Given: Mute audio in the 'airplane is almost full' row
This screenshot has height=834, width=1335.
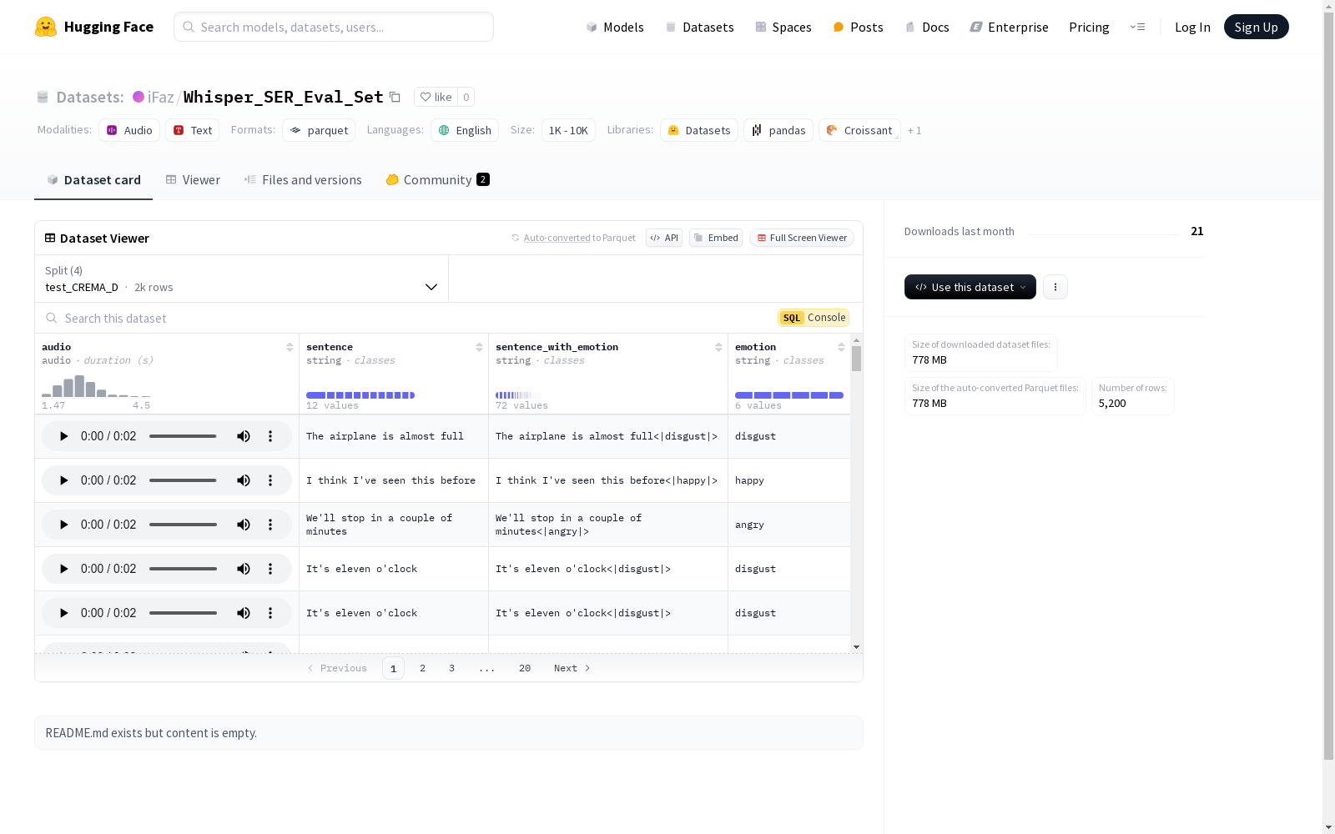Looking at the screenshot, I should pos(244,436).
